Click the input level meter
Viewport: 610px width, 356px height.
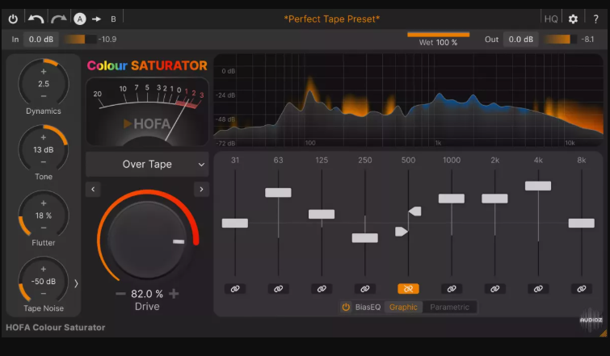pyautogui.click(x=81, y=40)
